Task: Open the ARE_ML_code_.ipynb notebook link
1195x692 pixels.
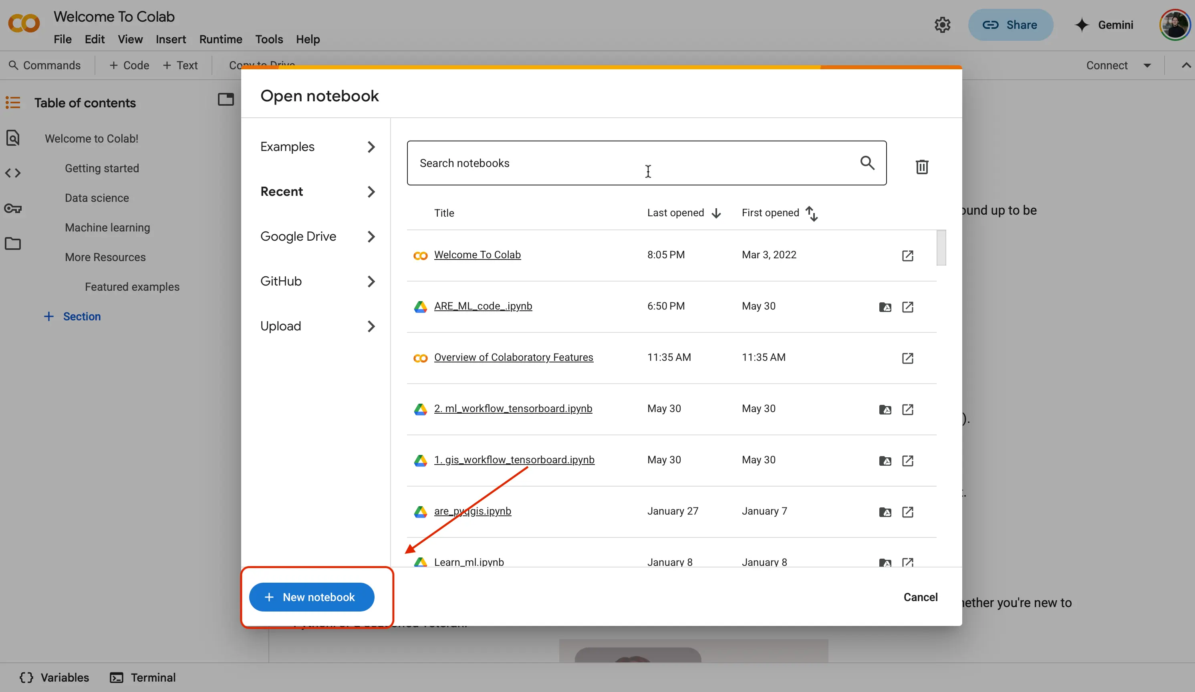Action: tap(483, 306)
